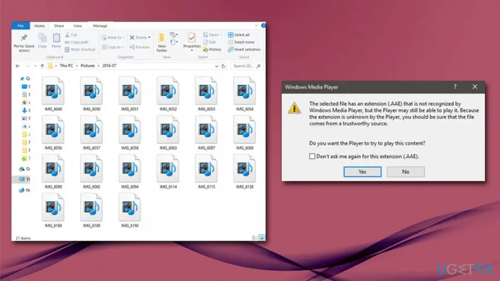This screenshot has height=281, width=500.
Task: Click Quick access star in sidebar
Action: (x=22, y=78)
